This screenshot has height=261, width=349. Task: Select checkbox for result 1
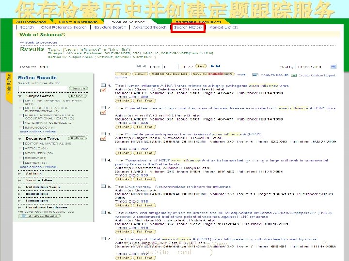coord(103,85)
